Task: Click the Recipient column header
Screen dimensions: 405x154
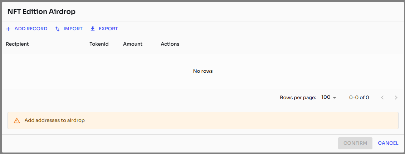Action: click(x=17, y=44)
